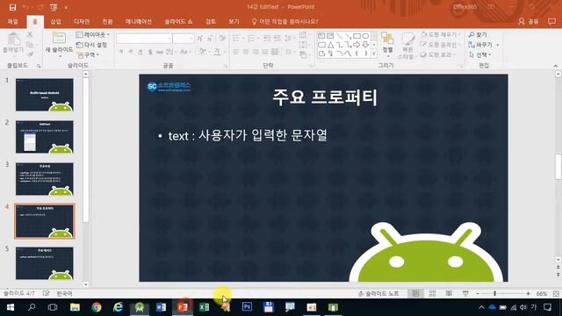Image resolution: width=562 pixels, height=316 pixels.
Task: Click the Find (찾기) button
Action: click(478, 35)
